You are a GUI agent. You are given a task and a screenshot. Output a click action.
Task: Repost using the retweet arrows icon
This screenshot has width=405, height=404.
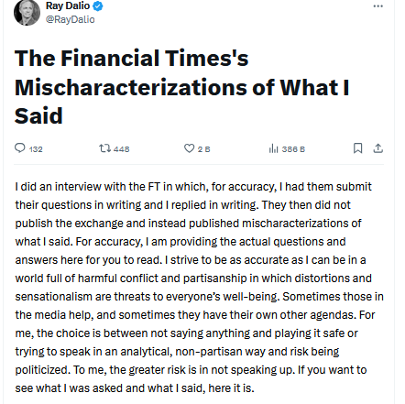[104, 148]
